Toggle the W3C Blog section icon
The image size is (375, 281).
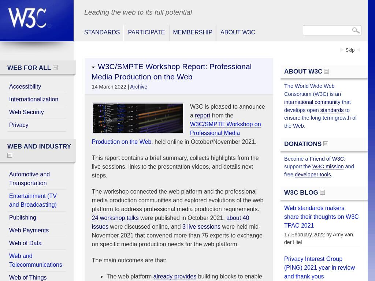point(322,192)
